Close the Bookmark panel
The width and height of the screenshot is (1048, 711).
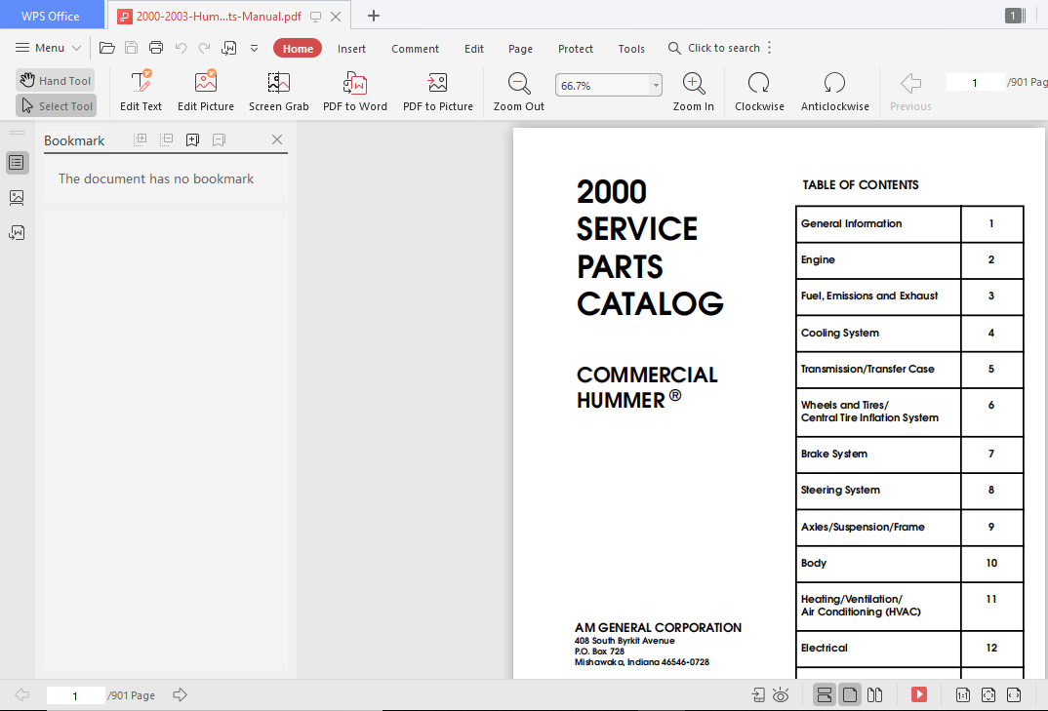coord(277,139)
